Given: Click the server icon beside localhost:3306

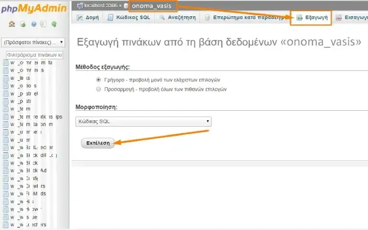Looking at the screenshot, I should click(x=80, y=6).
